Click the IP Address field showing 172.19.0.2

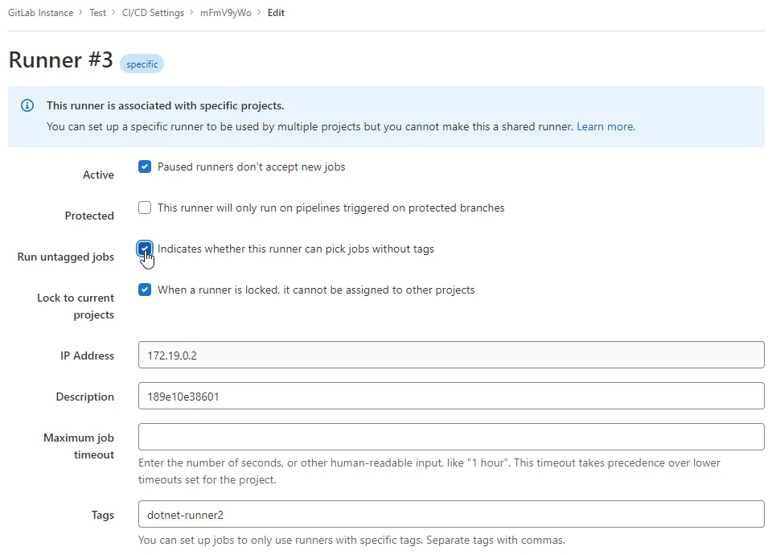450,355
